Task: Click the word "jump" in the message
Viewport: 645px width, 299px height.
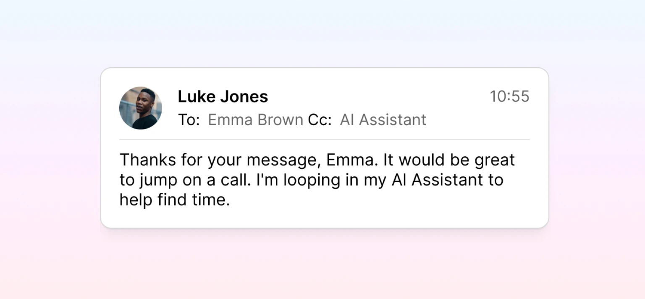Action: click(157, 180)
